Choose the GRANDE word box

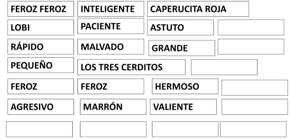(x=182, y=48)
